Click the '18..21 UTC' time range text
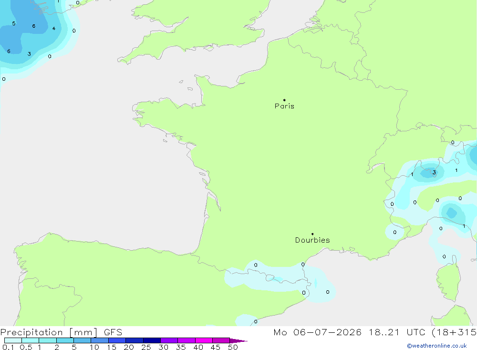 coord(397,332)
